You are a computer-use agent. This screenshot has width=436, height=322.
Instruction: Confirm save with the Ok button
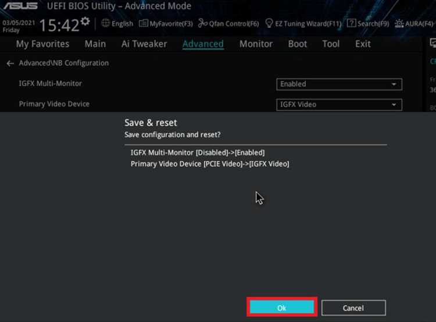point(282,307)
